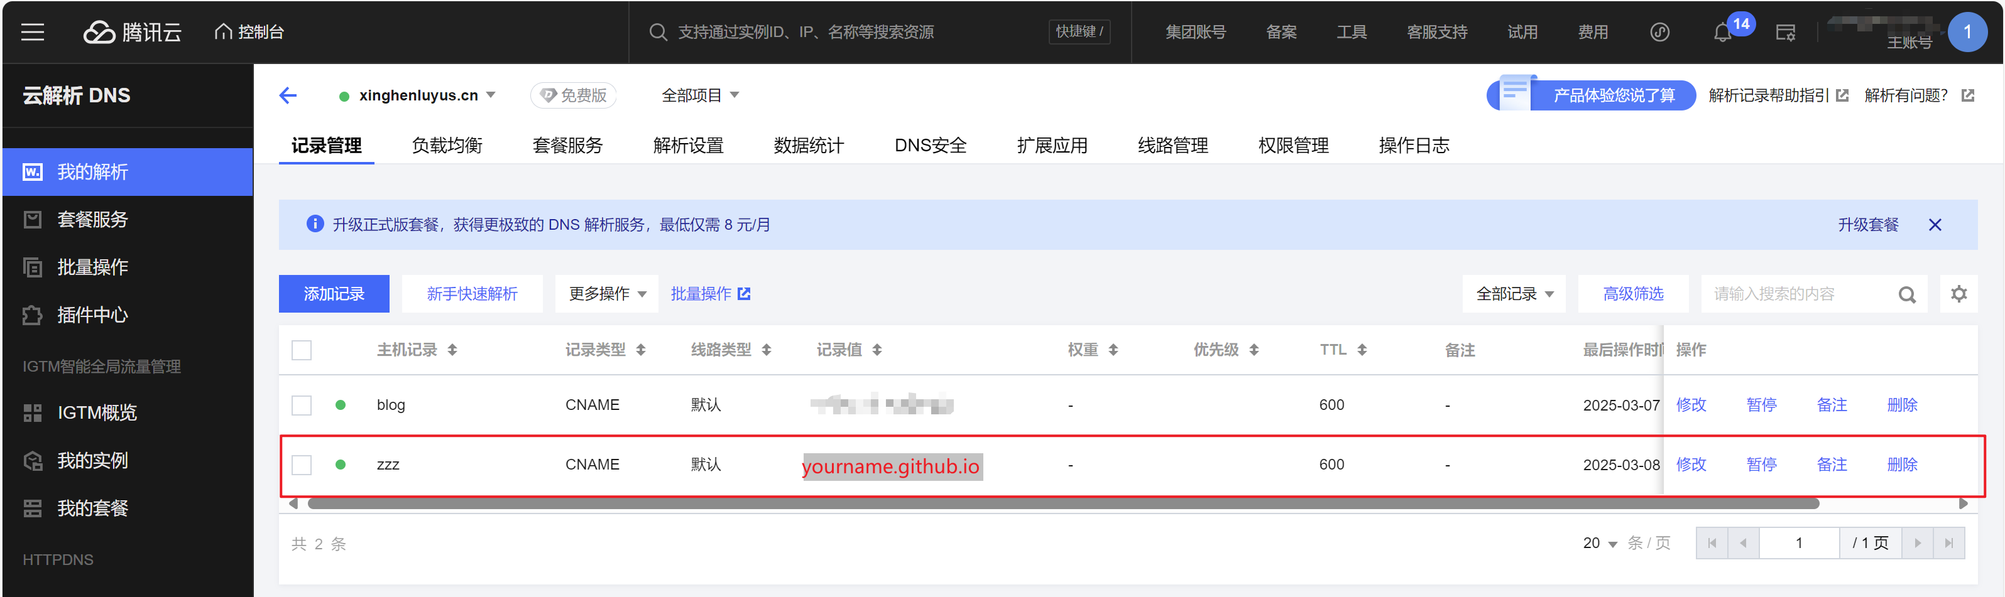Screen dimensions: 2005x597
Task: Close the upgrade package banner
Action: point(1935,225)
